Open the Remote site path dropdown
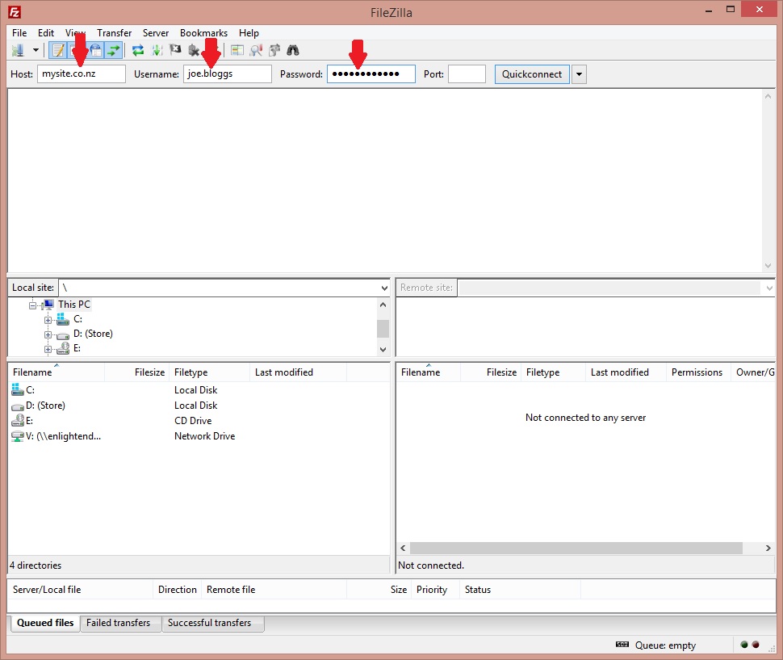783x660 pixels. (x=769, y=288)
